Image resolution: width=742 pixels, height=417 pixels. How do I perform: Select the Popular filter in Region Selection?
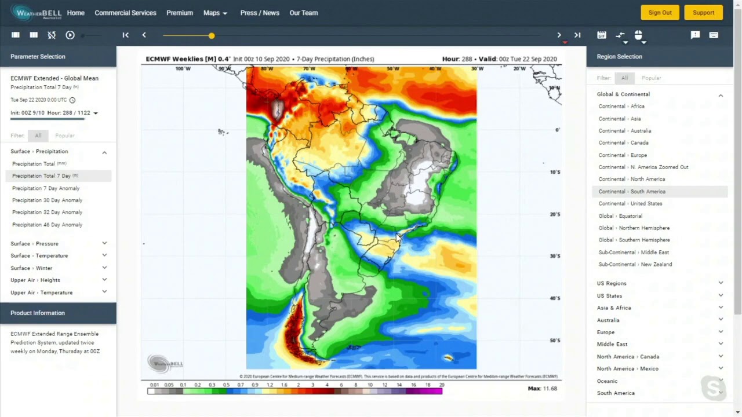[651, 78]
